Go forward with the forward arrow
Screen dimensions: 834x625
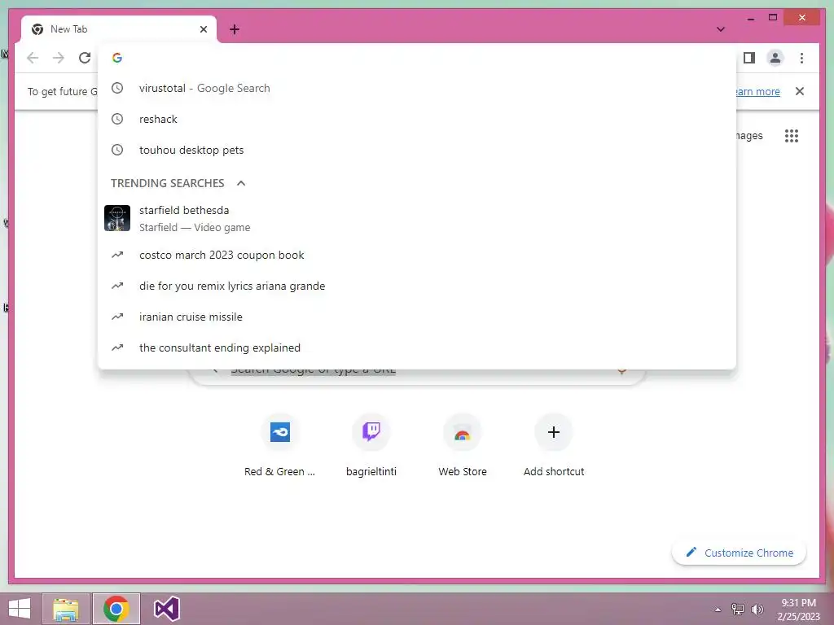coord(59,58)
